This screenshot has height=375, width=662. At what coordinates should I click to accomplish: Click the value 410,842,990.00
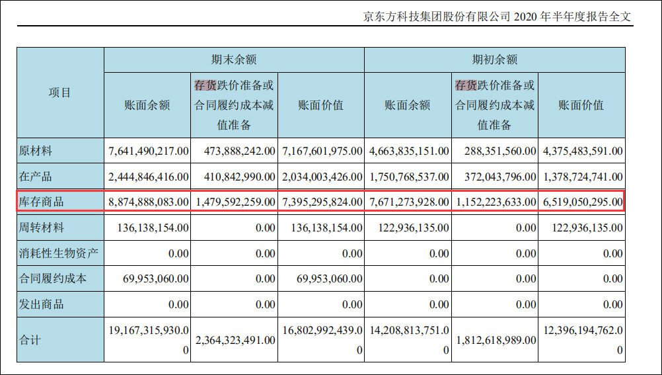tap(239, 177)
